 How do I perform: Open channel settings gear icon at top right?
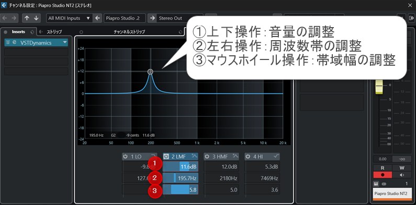coord(411,18)
